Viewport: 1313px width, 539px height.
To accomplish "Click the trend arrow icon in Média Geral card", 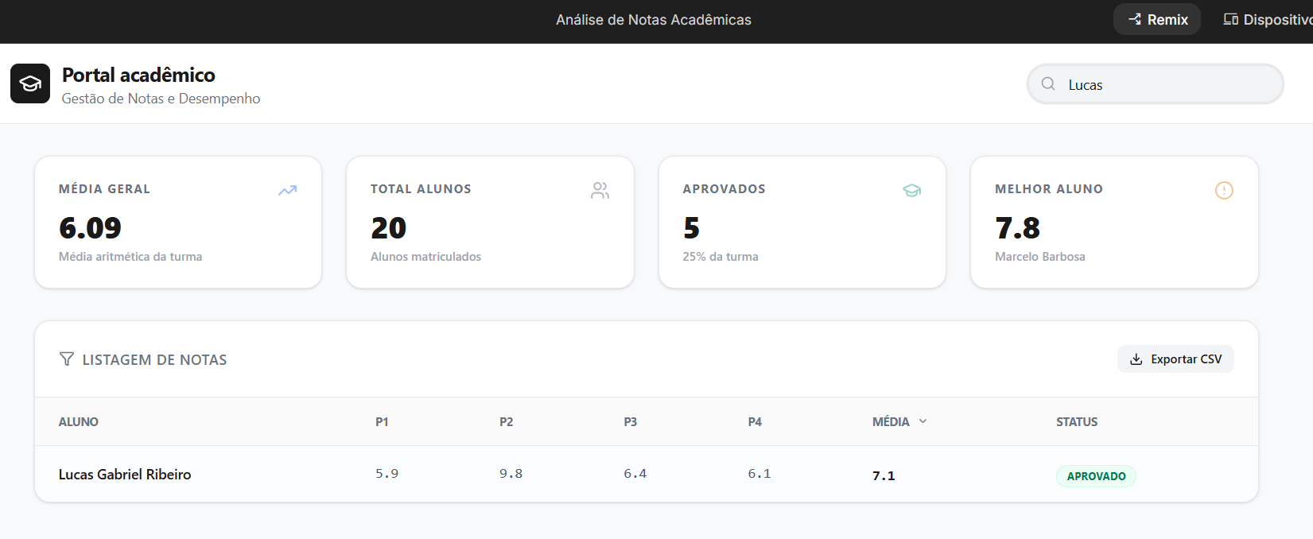I will point(288,190).
